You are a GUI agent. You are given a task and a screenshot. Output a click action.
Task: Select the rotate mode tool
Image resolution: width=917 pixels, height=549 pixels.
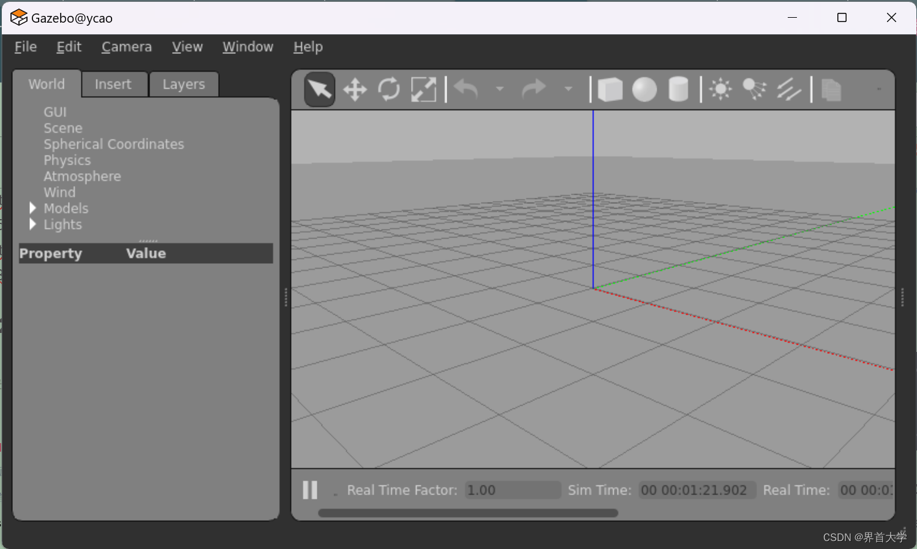pyautogui.click(x=389, y=89)
